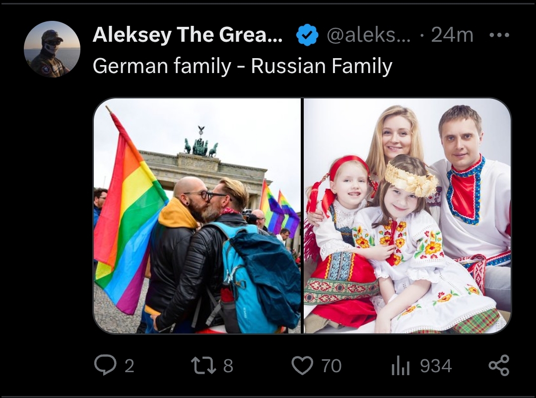This screenshot has width=536, height=398.
Task: Open the "Aleksey The Grea..." display name
Action: (x=187, y=35)
